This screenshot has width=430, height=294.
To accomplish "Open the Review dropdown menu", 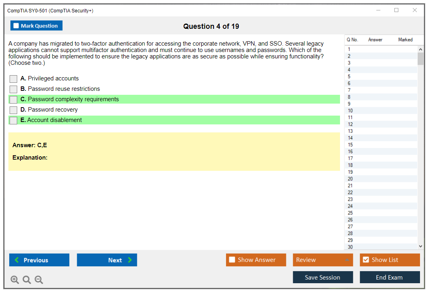I will tap(322, 260).
